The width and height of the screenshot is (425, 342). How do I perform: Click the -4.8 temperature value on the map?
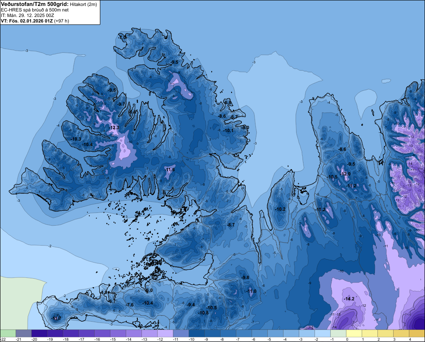point(104,292)
